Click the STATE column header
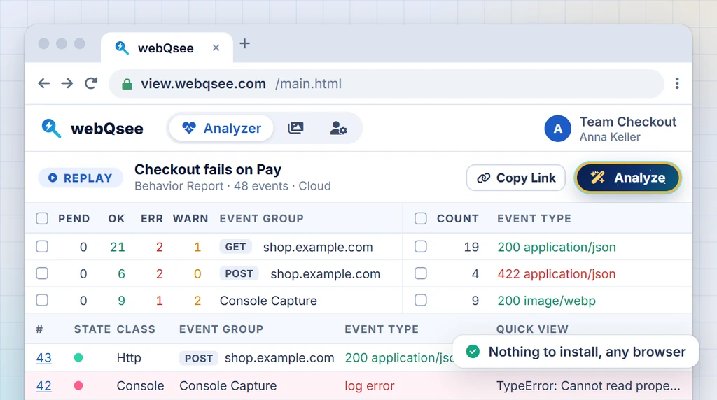The image size is (717, 400). point(92,329)
